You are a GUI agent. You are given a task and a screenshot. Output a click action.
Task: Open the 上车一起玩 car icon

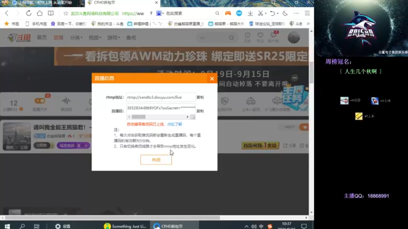[x=250, y=101]
